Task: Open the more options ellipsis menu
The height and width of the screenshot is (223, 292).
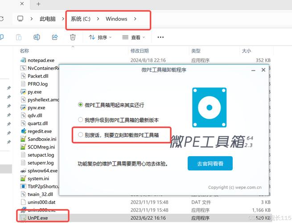Action: click(x=160, y=37)
